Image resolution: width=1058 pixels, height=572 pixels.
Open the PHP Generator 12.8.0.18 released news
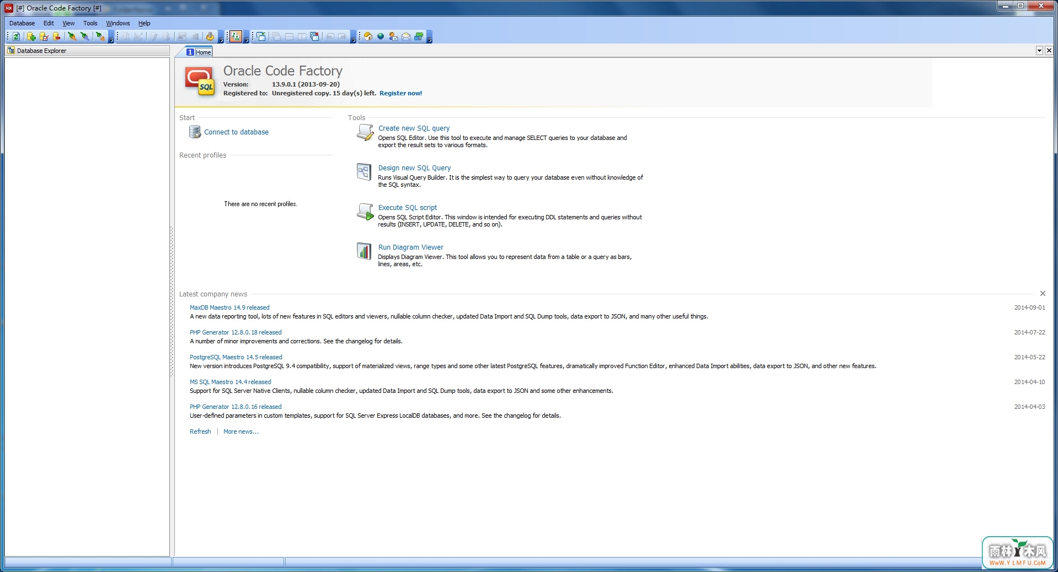[x=236, y=332]
